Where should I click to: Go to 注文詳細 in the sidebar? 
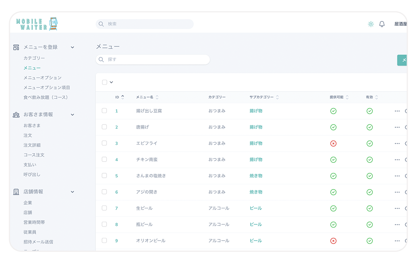tap(32, 145)
